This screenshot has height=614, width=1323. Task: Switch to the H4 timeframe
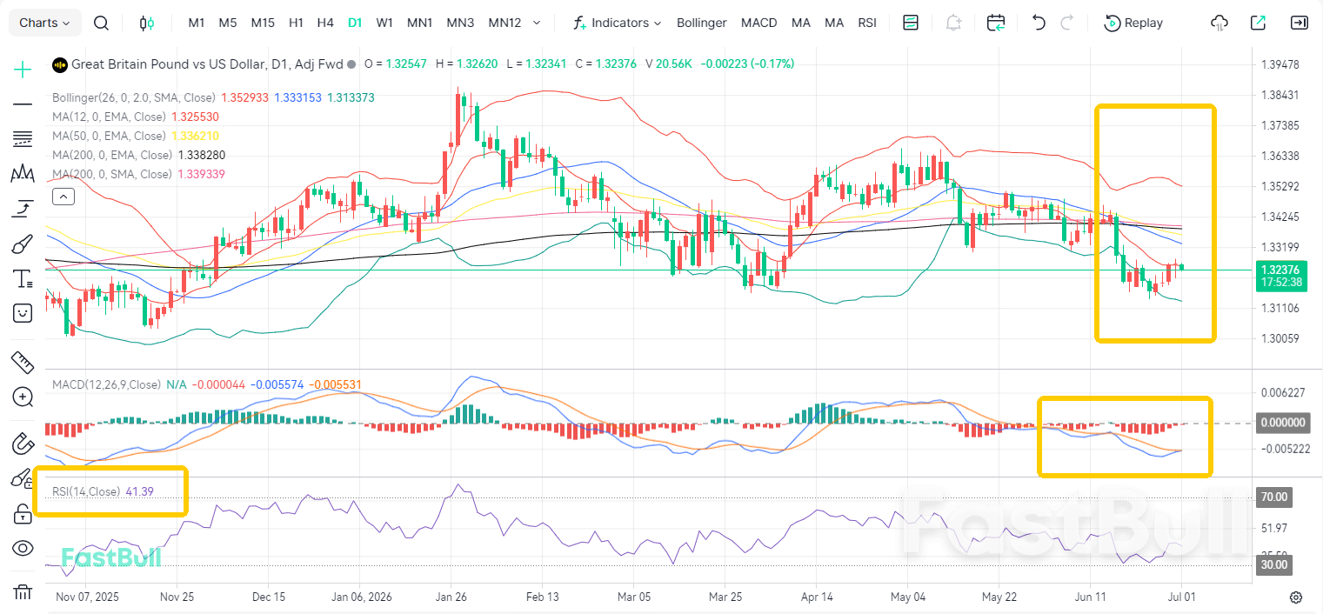[325, 23]
